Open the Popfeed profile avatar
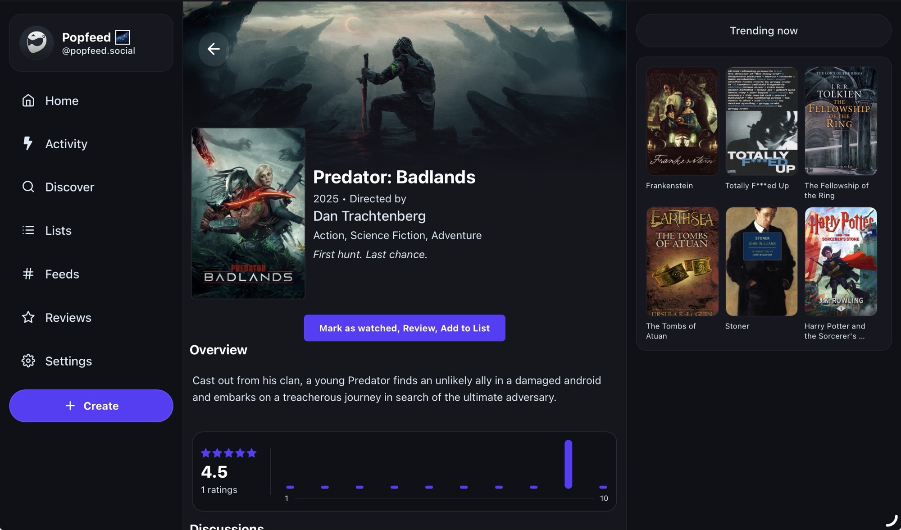Screen dimensions: 901x530 [x=36, y=42]
